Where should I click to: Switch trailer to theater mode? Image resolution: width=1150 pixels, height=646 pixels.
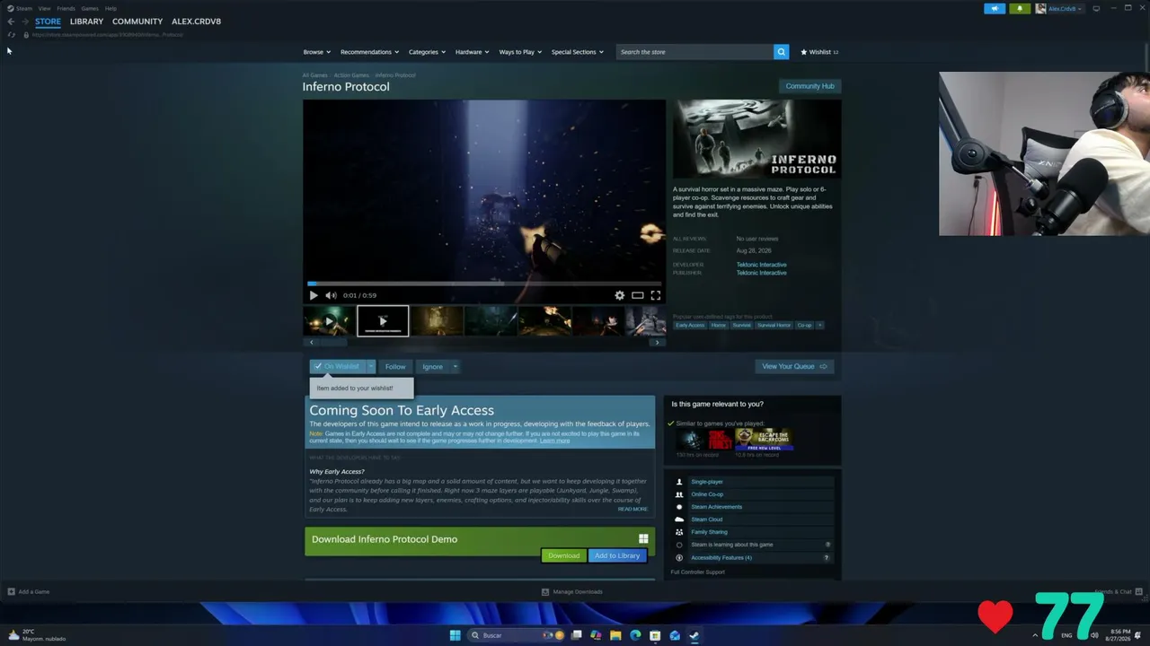click(637, 295)
